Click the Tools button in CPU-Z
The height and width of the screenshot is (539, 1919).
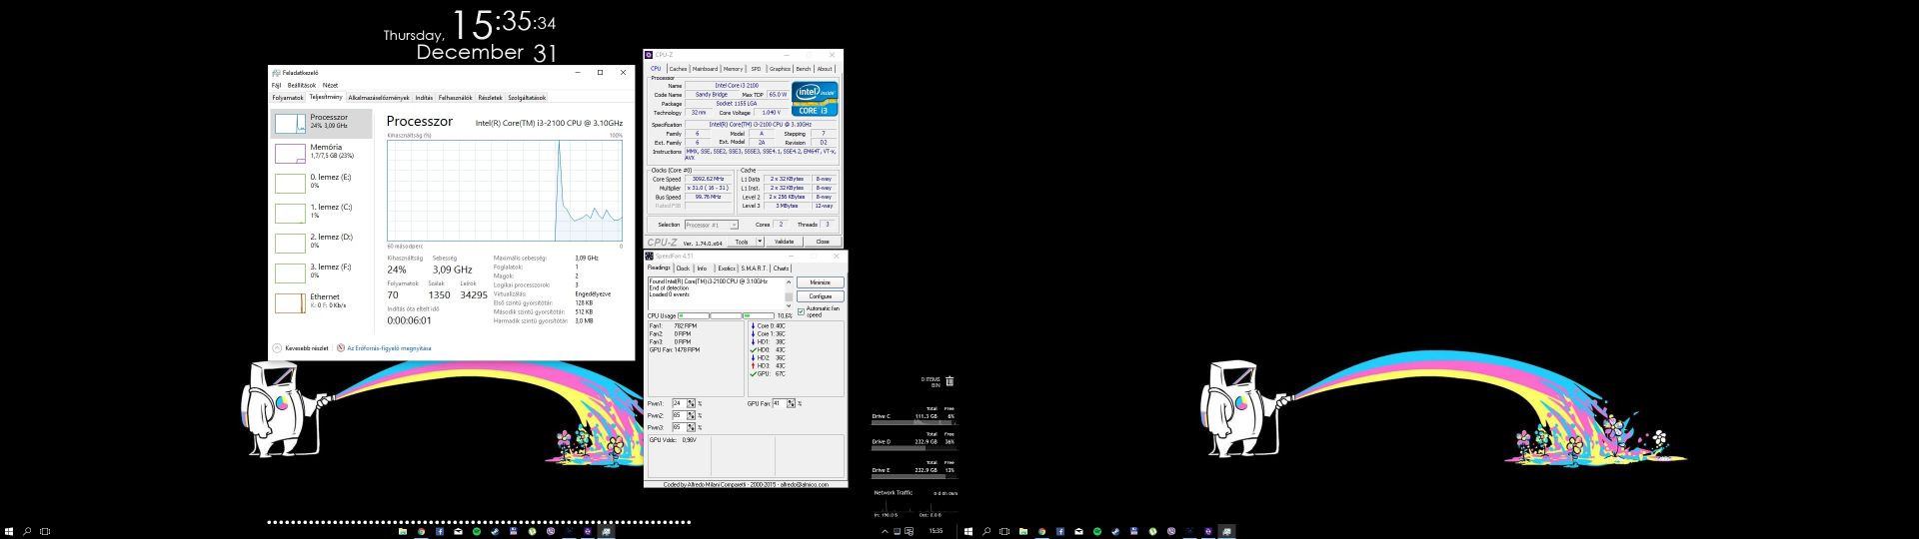tap(741, 242)
